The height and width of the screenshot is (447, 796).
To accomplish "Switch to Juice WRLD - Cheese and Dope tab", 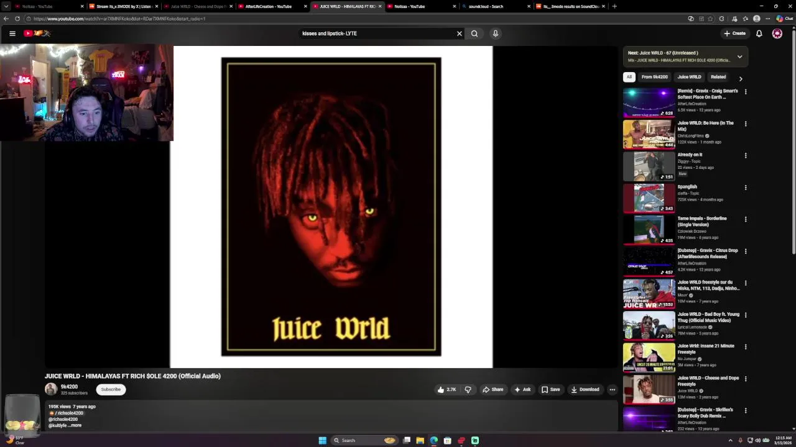I will tap(198, 6).
